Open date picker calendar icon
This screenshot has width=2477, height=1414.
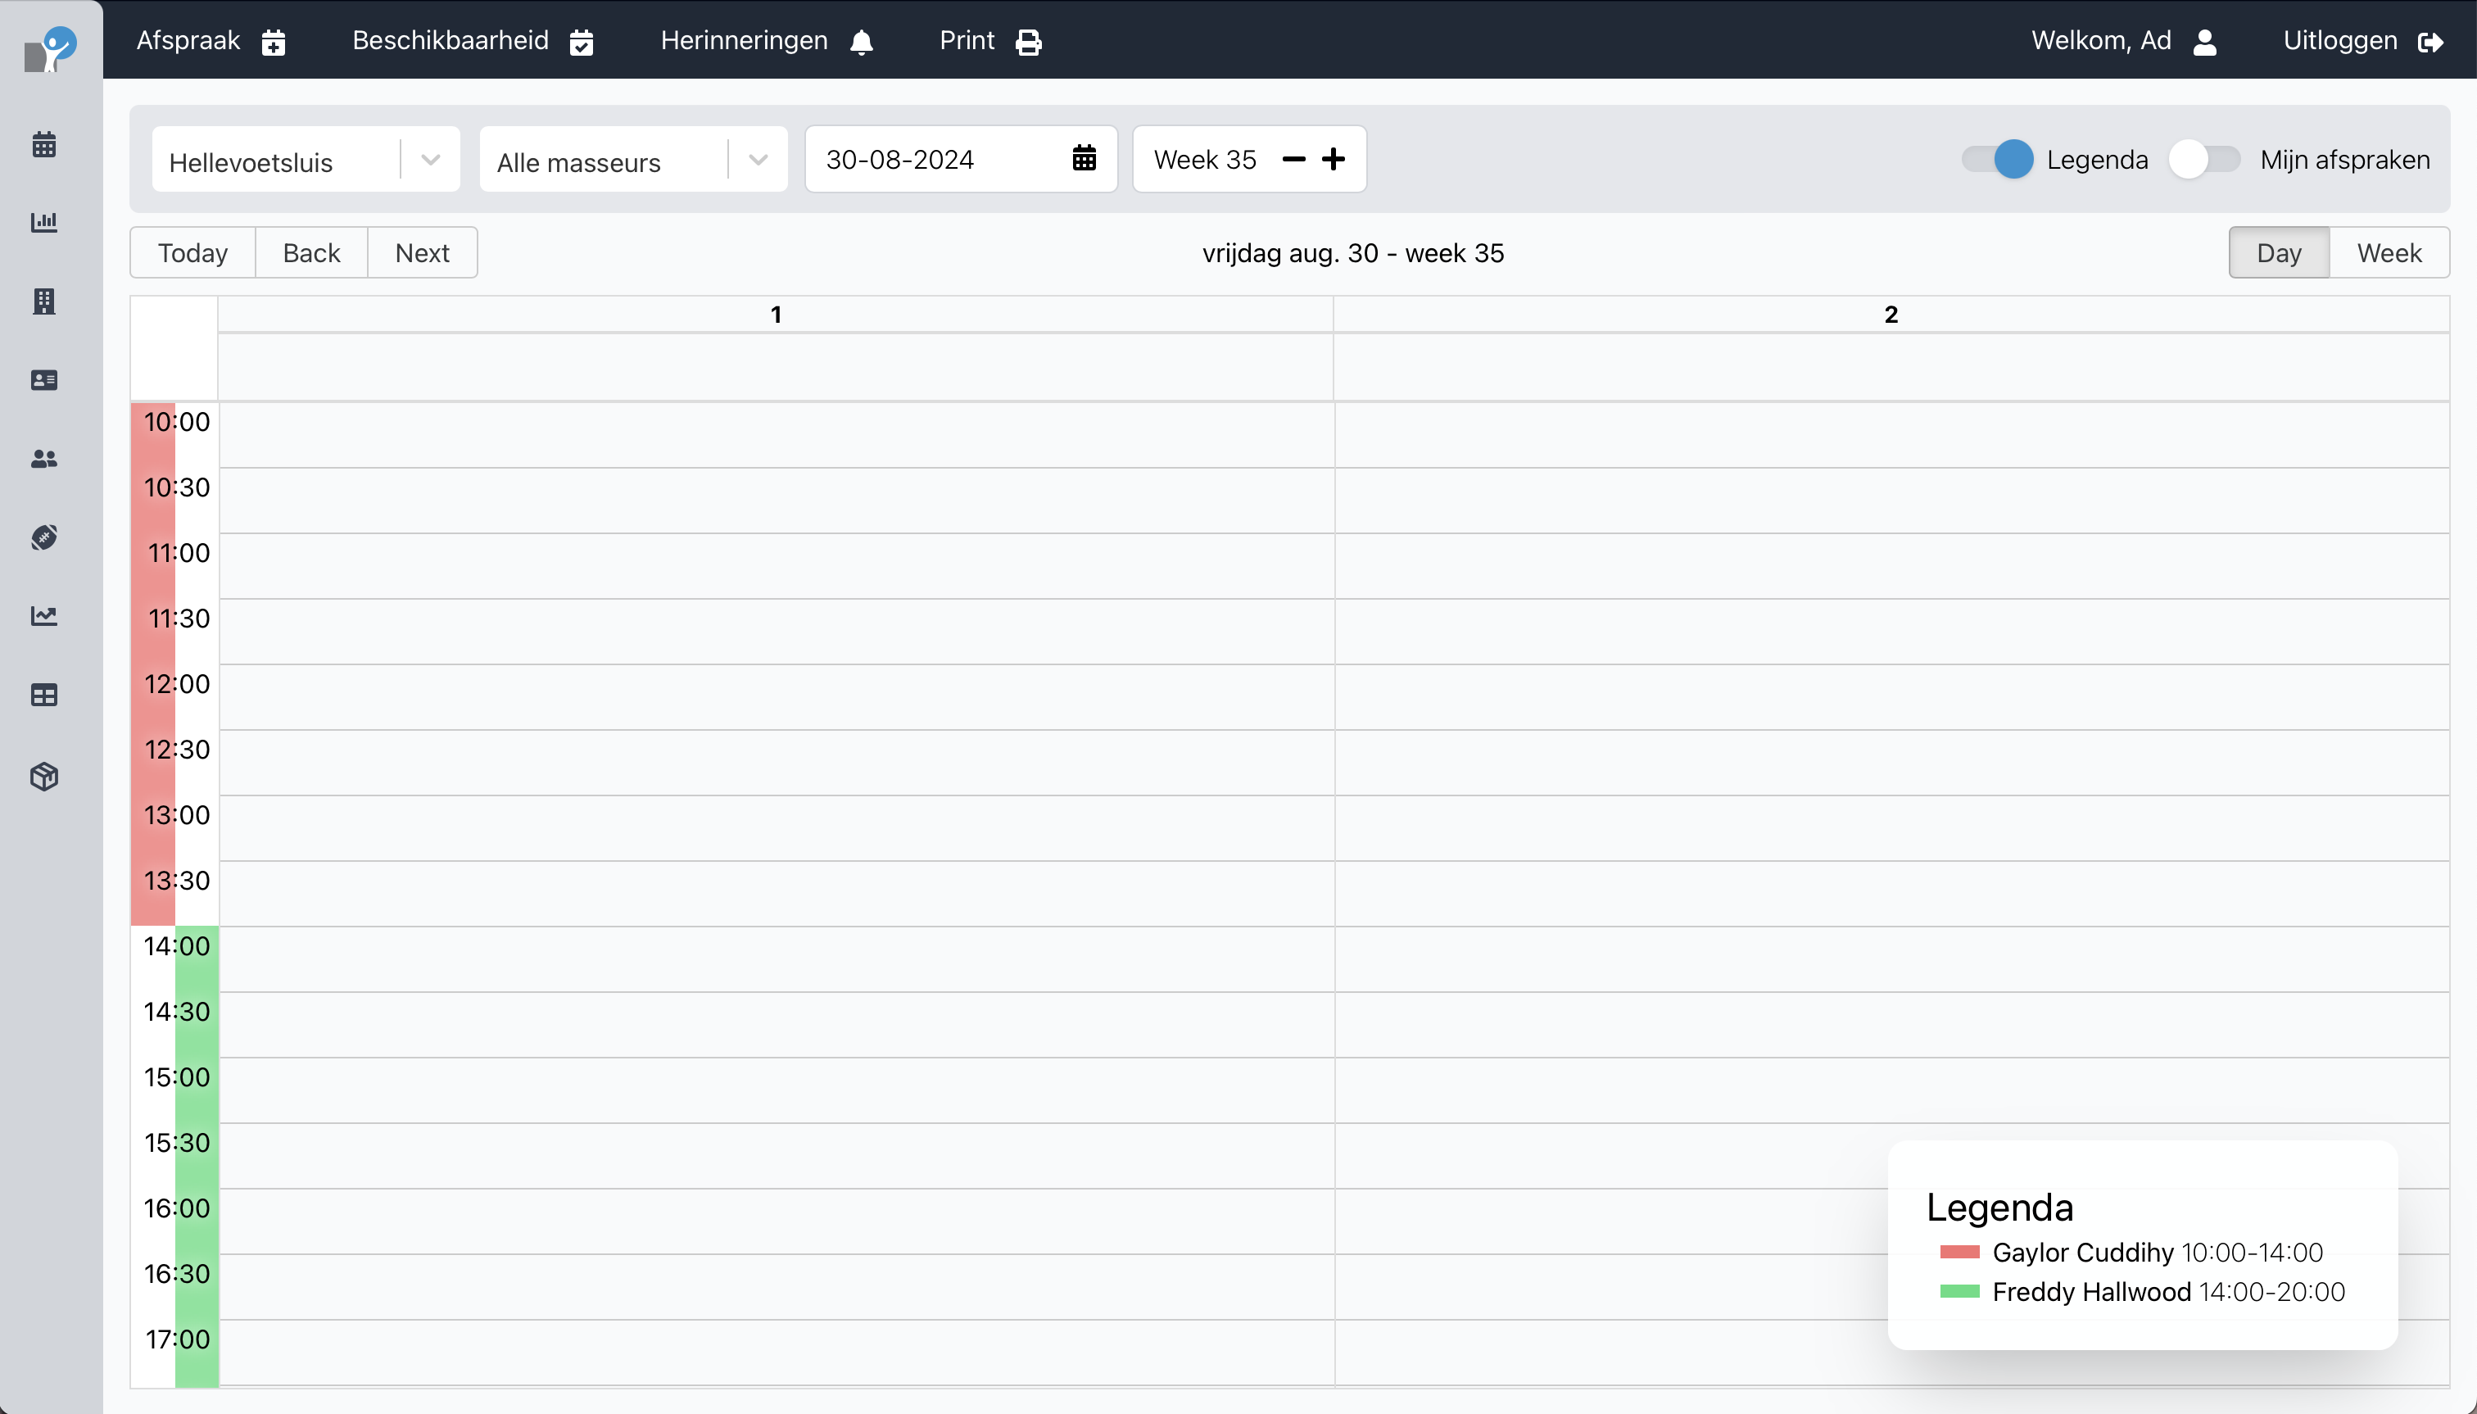coord(1084,158)
